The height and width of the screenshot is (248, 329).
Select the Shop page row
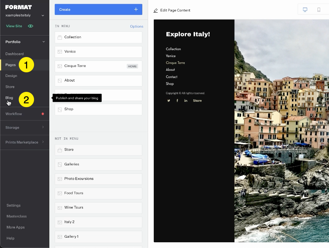(98, 109)
